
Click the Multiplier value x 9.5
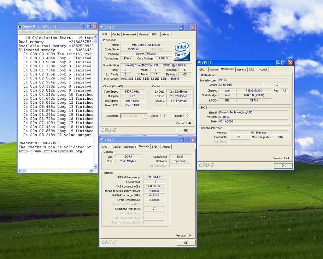[x=132, y=96]
